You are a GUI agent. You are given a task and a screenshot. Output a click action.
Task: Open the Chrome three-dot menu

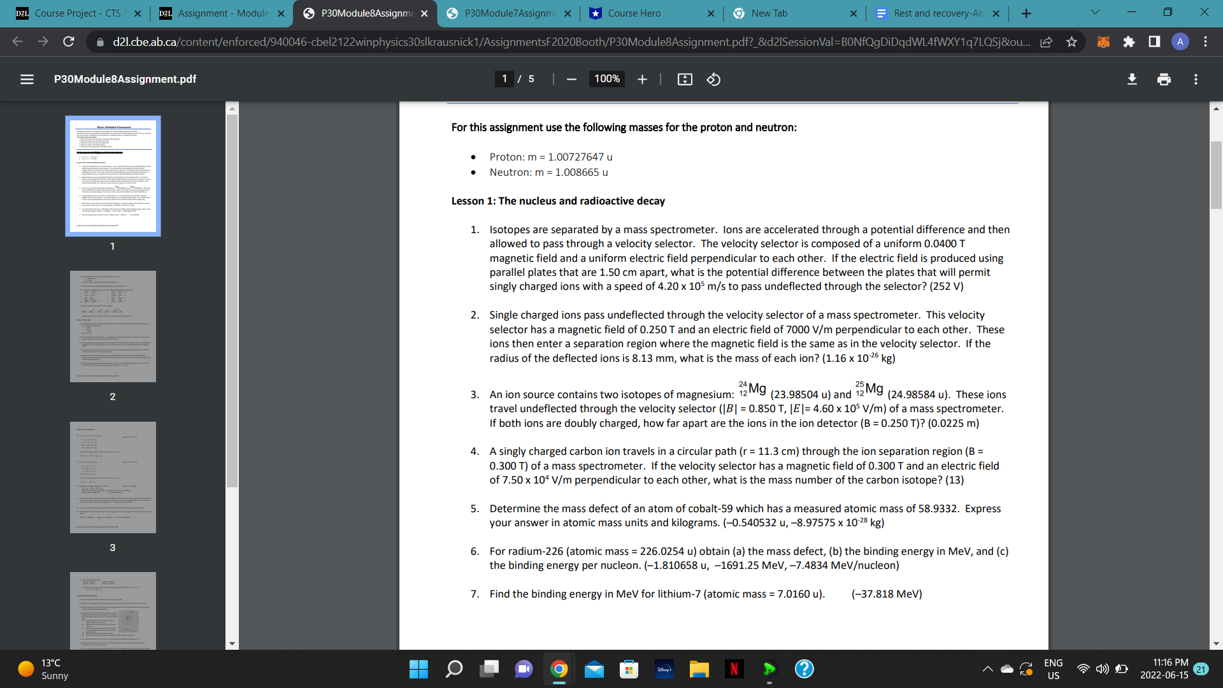[x=1205, y=41]
